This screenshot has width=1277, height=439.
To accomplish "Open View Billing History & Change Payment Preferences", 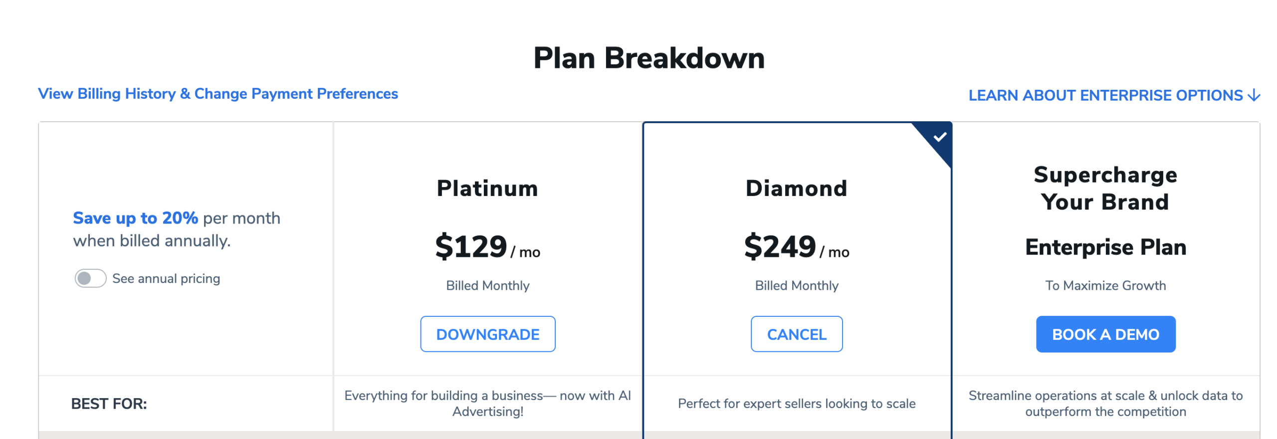I will click(x=217, y=94).
